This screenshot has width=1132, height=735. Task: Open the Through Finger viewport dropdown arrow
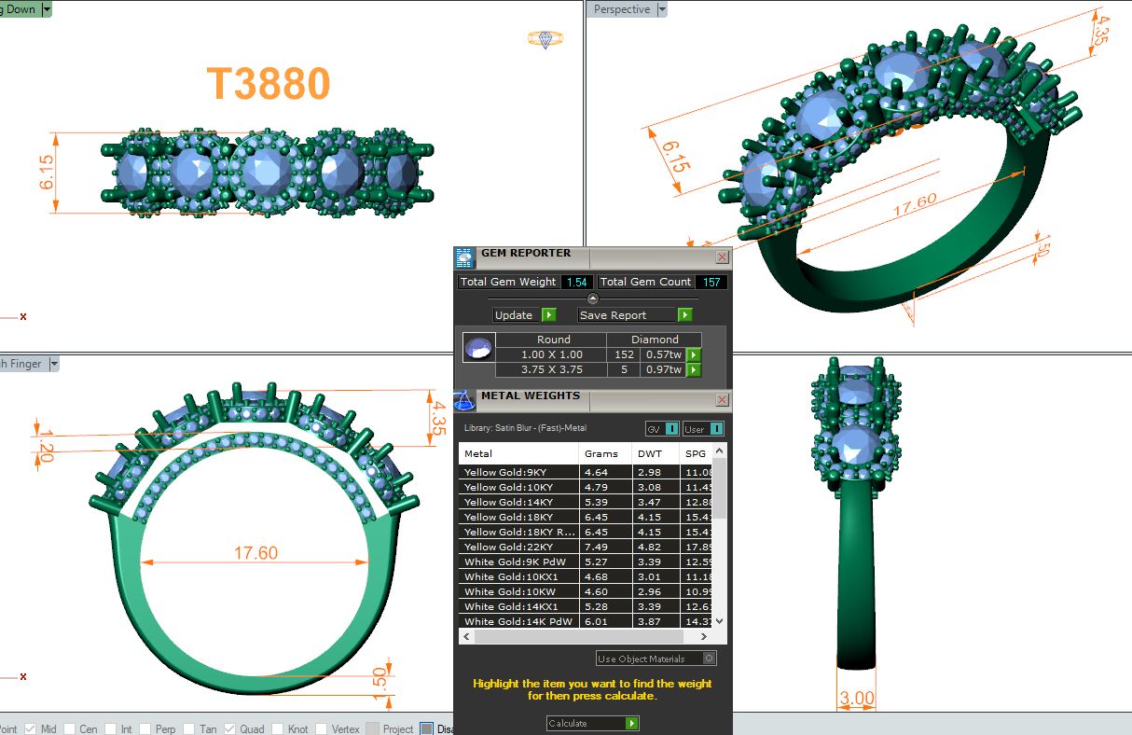point(53,364)
